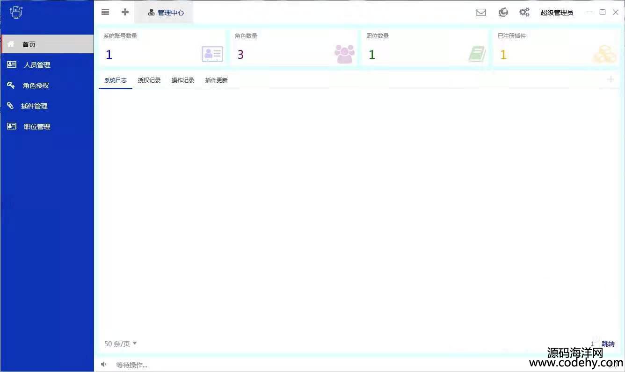Select the 插件更新 tab
625x372 pixels.
click(x=217, y=80)
